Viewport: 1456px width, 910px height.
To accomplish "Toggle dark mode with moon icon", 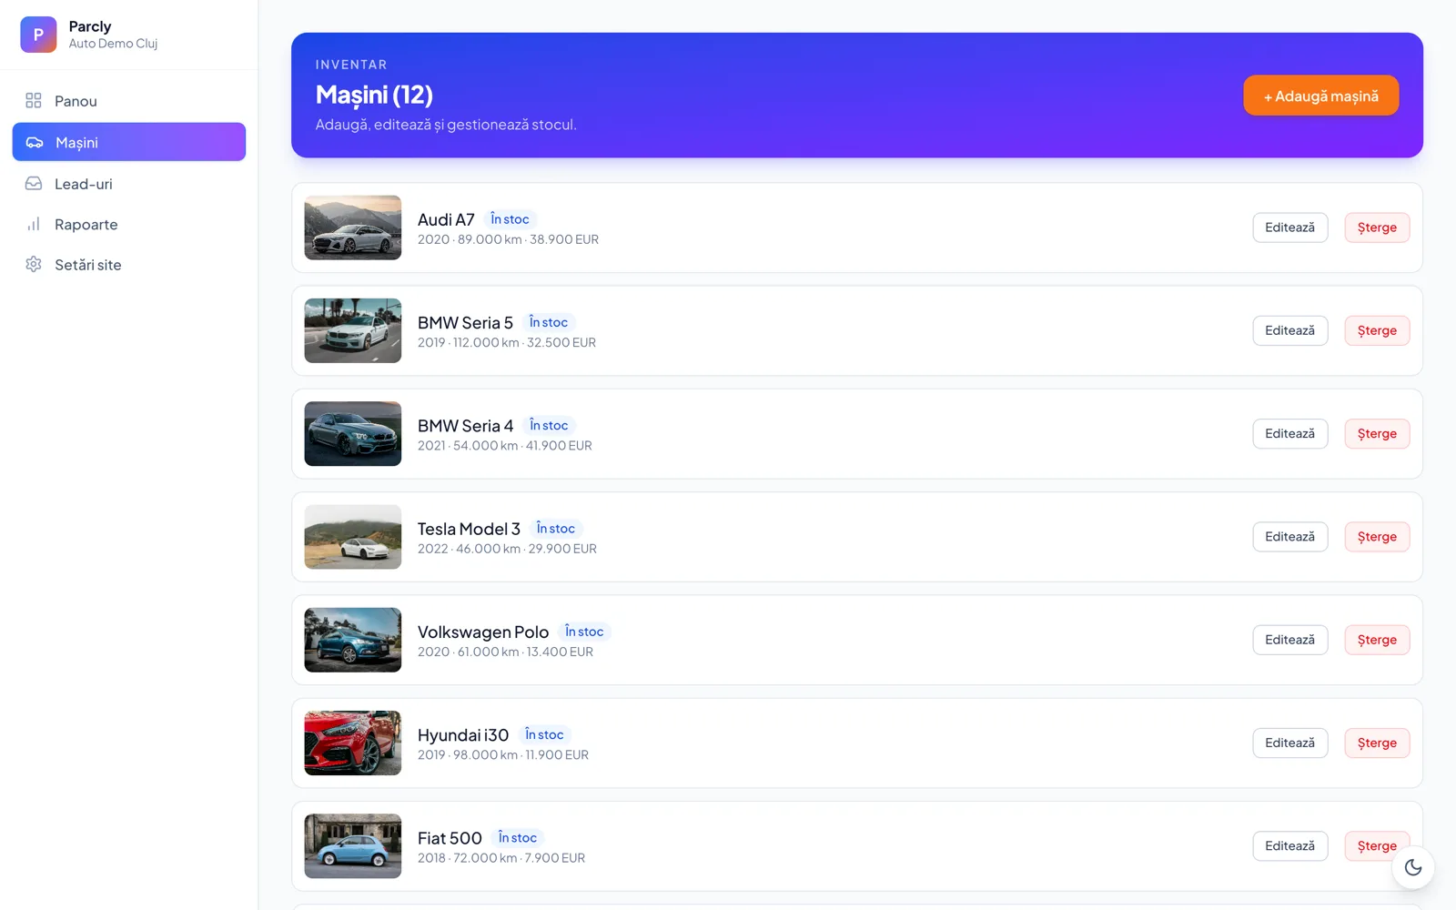I will (x=1413, y=867).
